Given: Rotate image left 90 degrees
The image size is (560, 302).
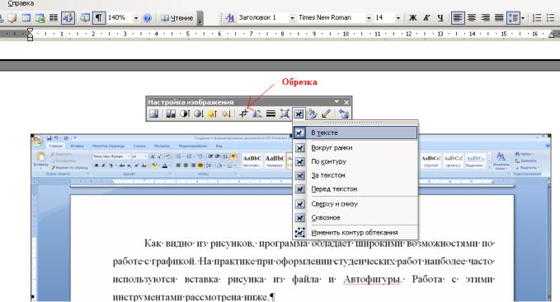Looking at the screenshot, I should 256,114.
